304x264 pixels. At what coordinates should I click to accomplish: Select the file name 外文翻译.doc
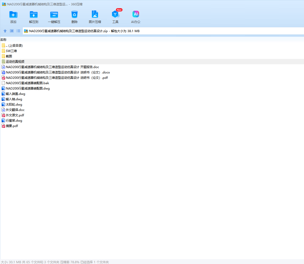[15, 110]
